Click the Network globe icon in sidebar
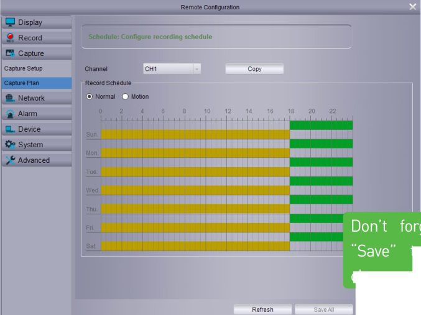The image size is (421, 315). tap(10, 98)
